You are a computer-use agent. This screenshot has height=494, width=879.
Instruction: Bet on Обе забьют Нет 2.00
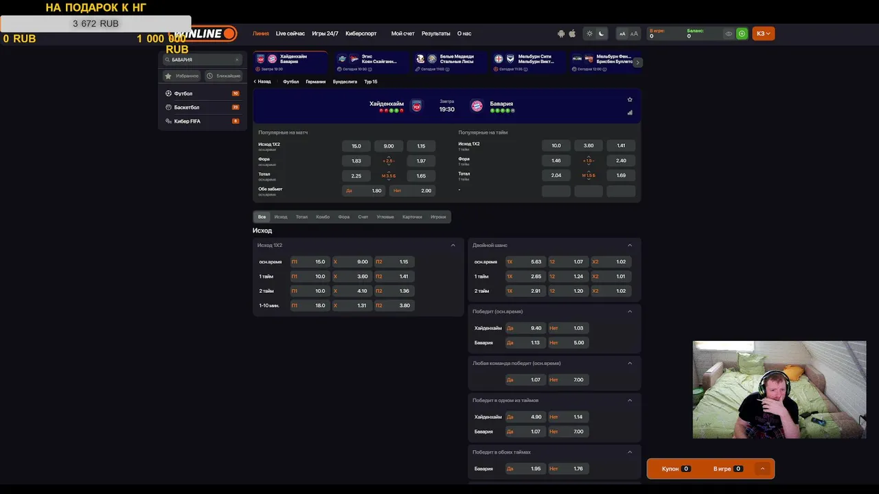click(x=412, y=191)
